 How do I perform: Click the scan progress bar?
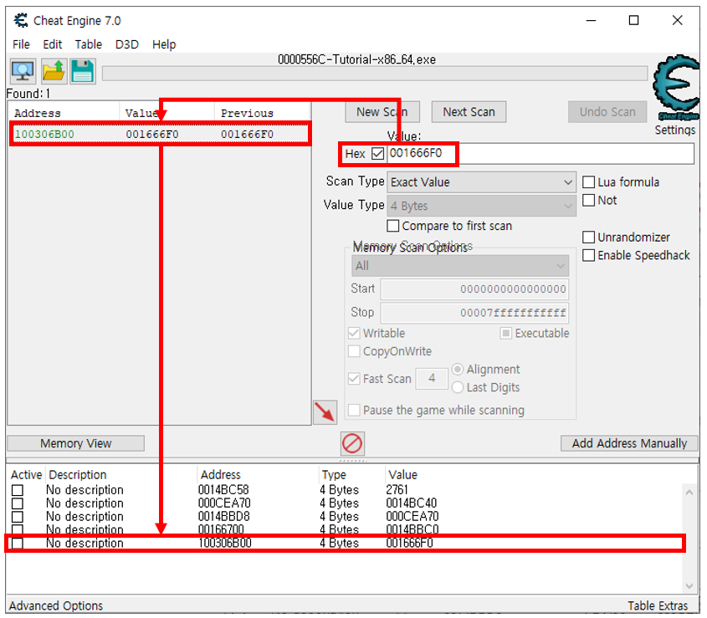375,74
